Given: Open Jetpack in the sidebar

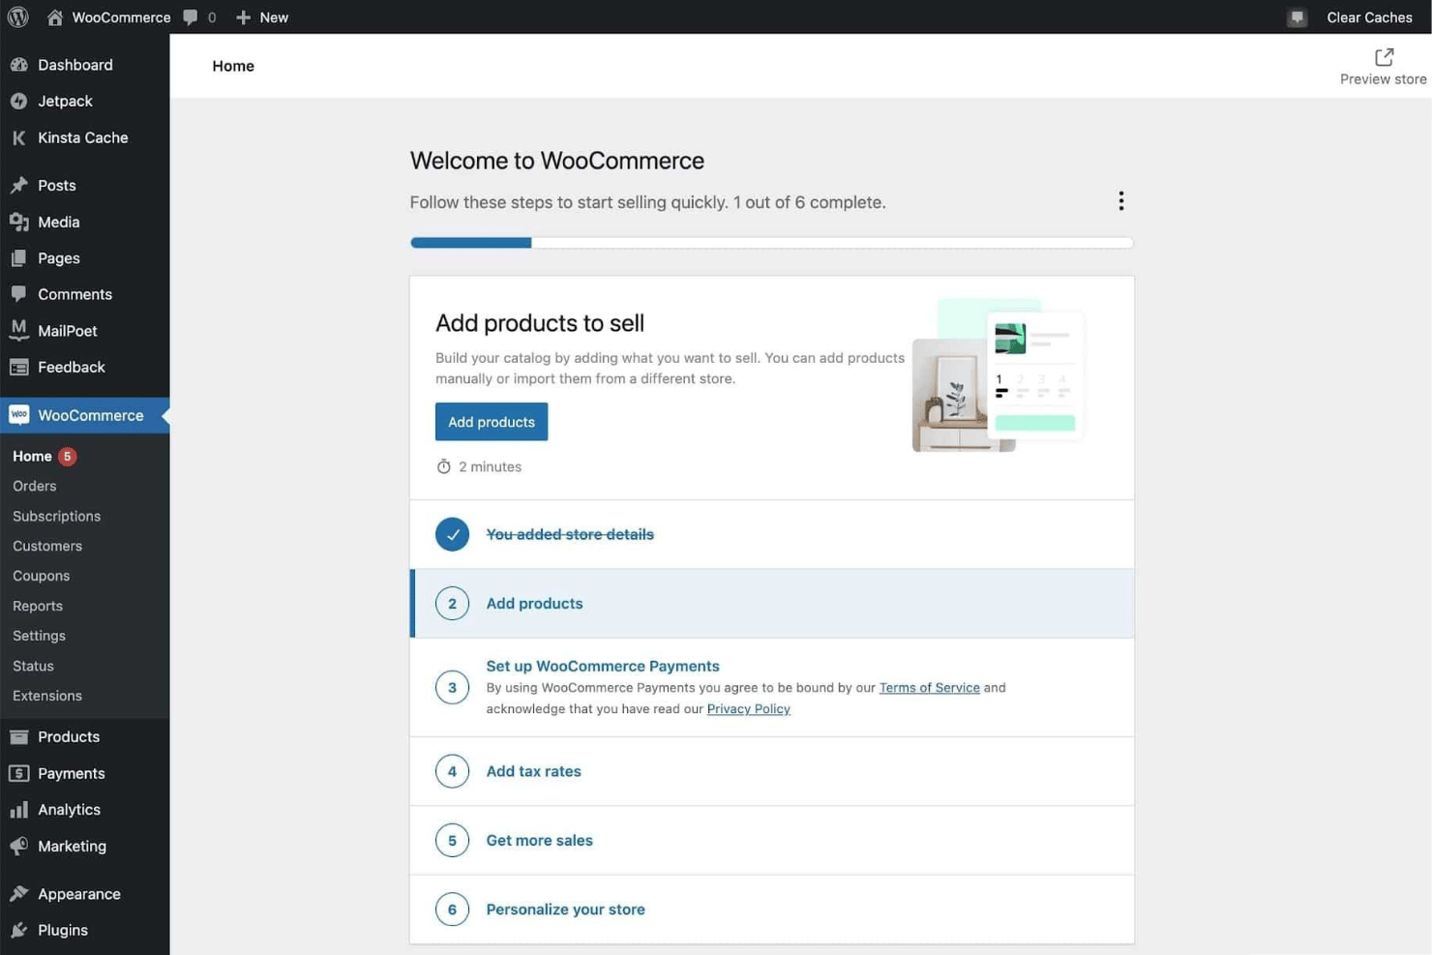Looking at the screenshot, I should tap(85, 101).
